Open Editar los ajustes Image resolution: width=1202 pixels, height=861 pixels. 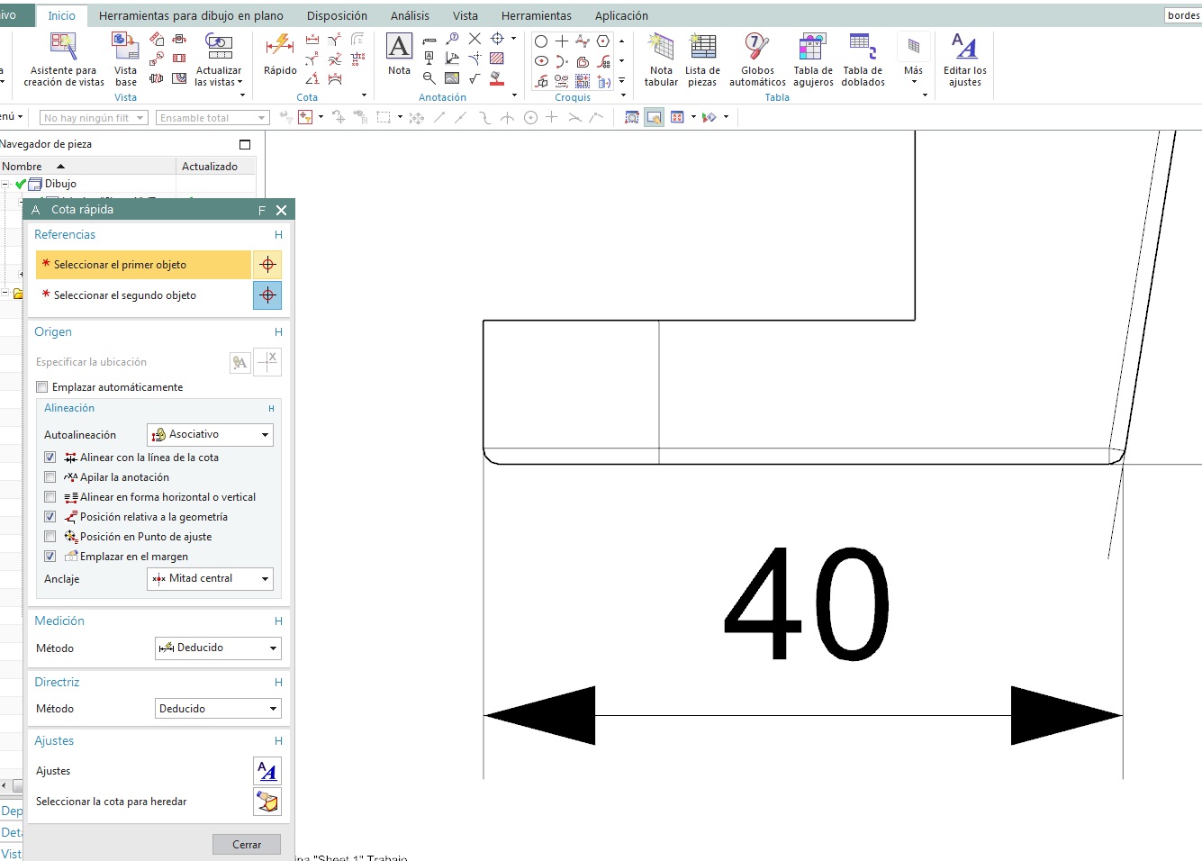pos(964,59)
